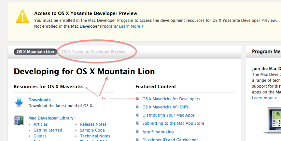The height and width of the screenshot is (141, 281).
Task: Open the Sample Code link
Action: 92,130
